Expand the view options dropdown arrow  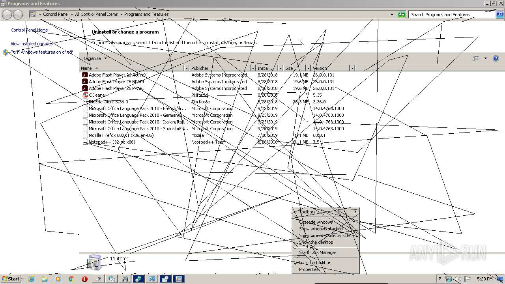tap(485, 58)
